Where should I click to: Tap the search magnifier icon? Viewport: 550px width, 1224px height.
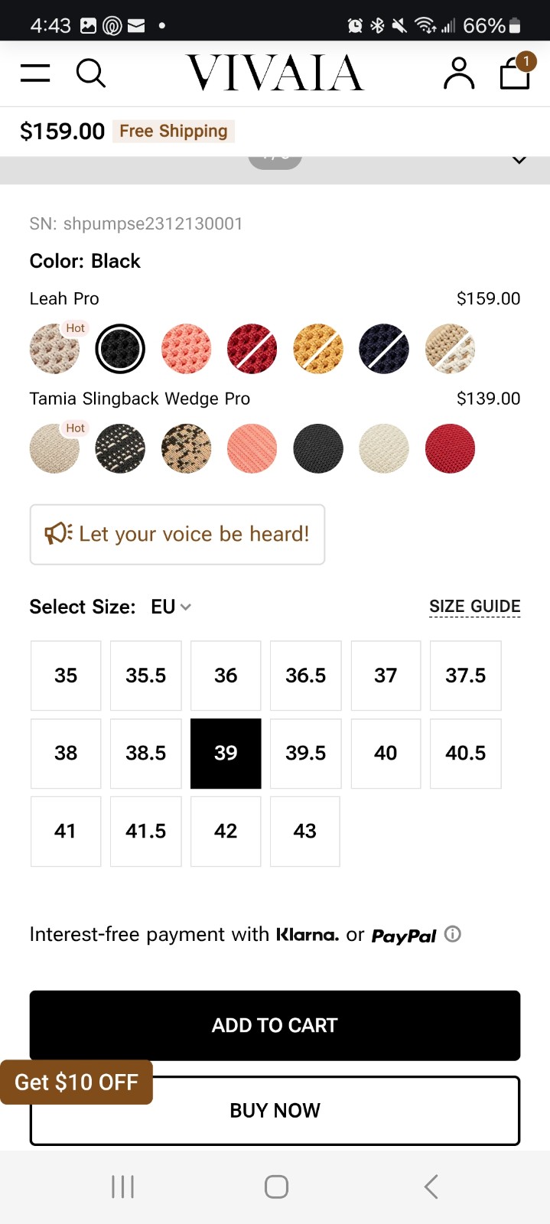(91, 73)
